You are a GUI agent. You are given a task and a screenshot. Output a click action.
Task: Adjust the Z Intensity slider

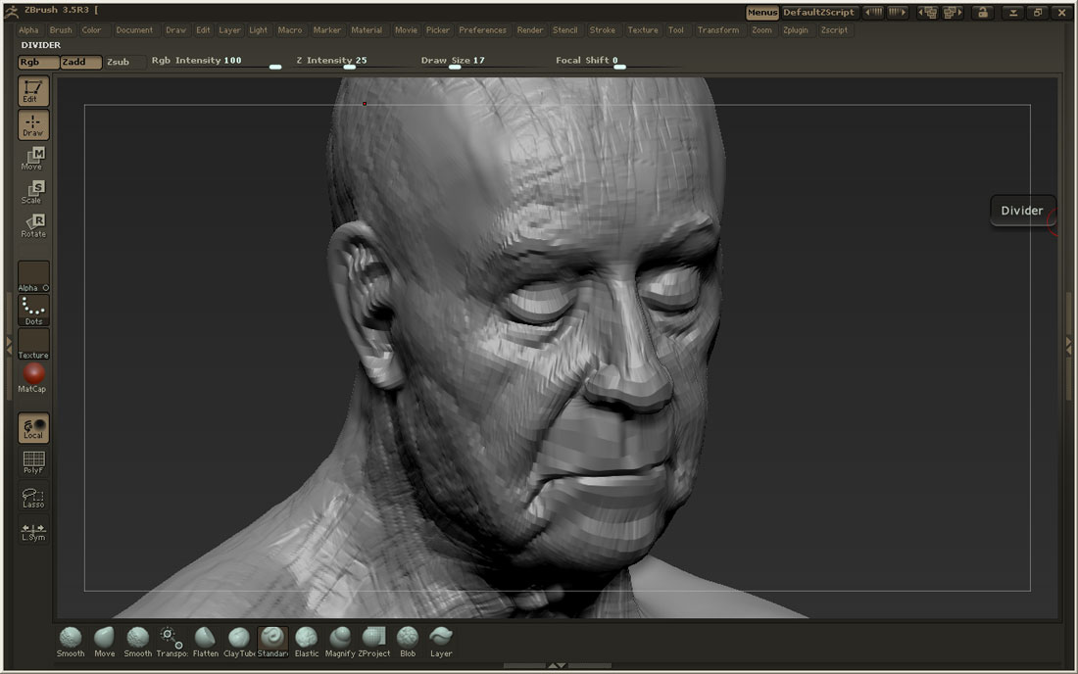(x=349, y=67)
